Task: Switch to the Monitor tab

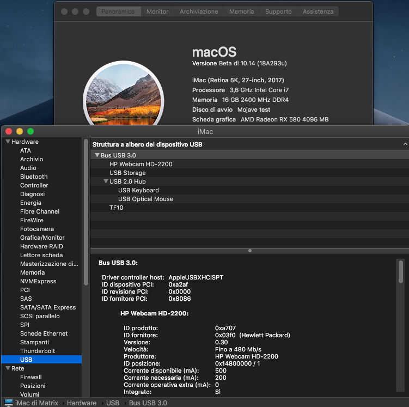Action: pyautogui.click(x=157, y=11)
